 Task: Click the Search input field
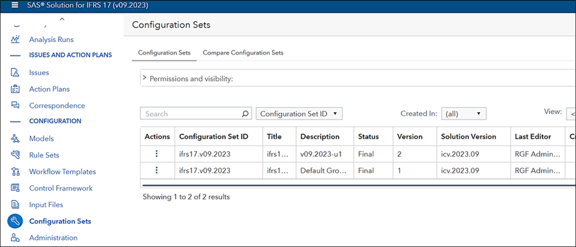(x=190, y=114)
